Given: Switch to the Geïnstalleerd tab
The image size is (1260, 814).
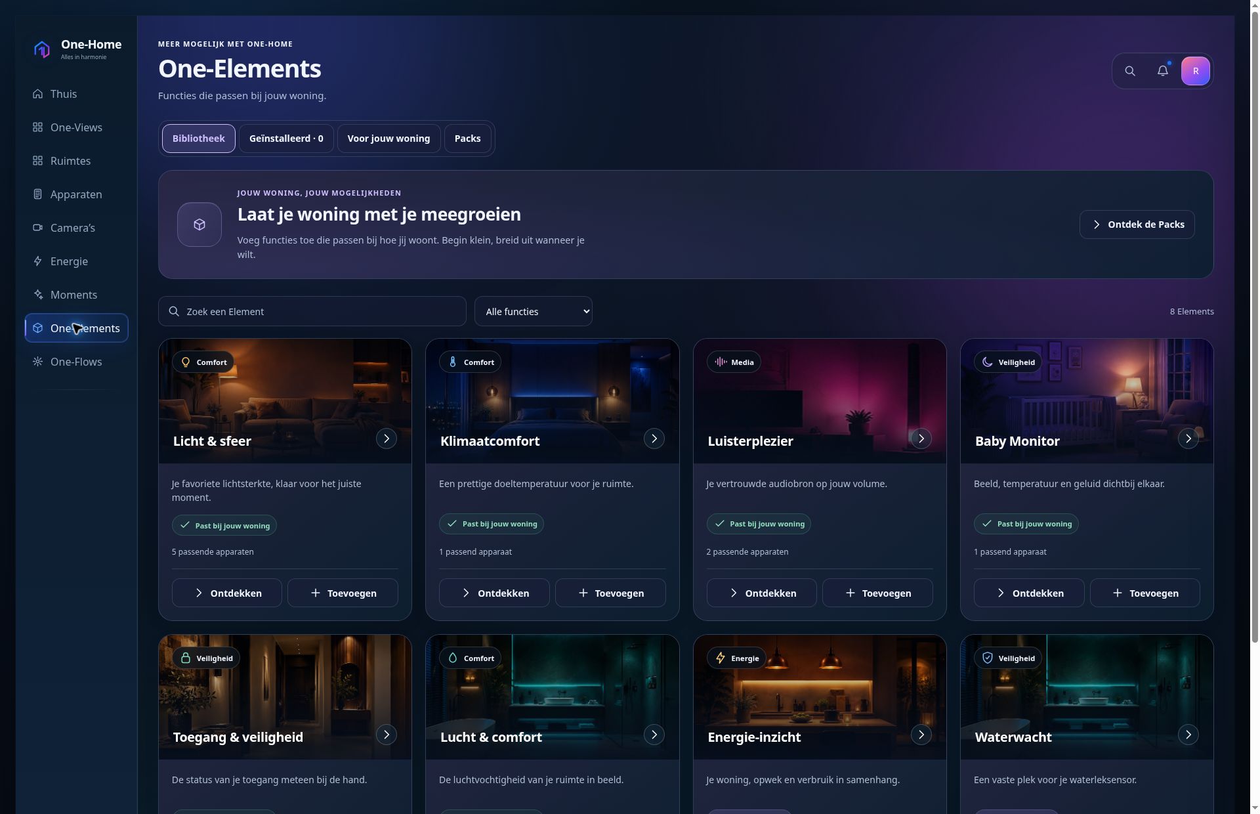Looking at the screenshot, I should (286, 139).
